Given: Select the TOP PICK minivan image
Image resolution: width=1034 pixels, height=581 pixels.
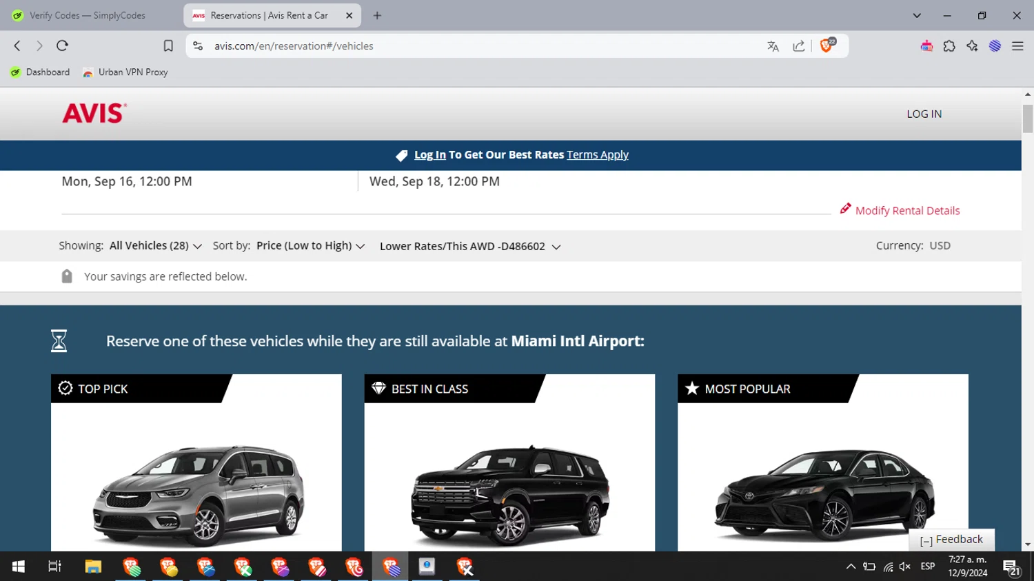Looking at the screenshot, I should (199, 495).
